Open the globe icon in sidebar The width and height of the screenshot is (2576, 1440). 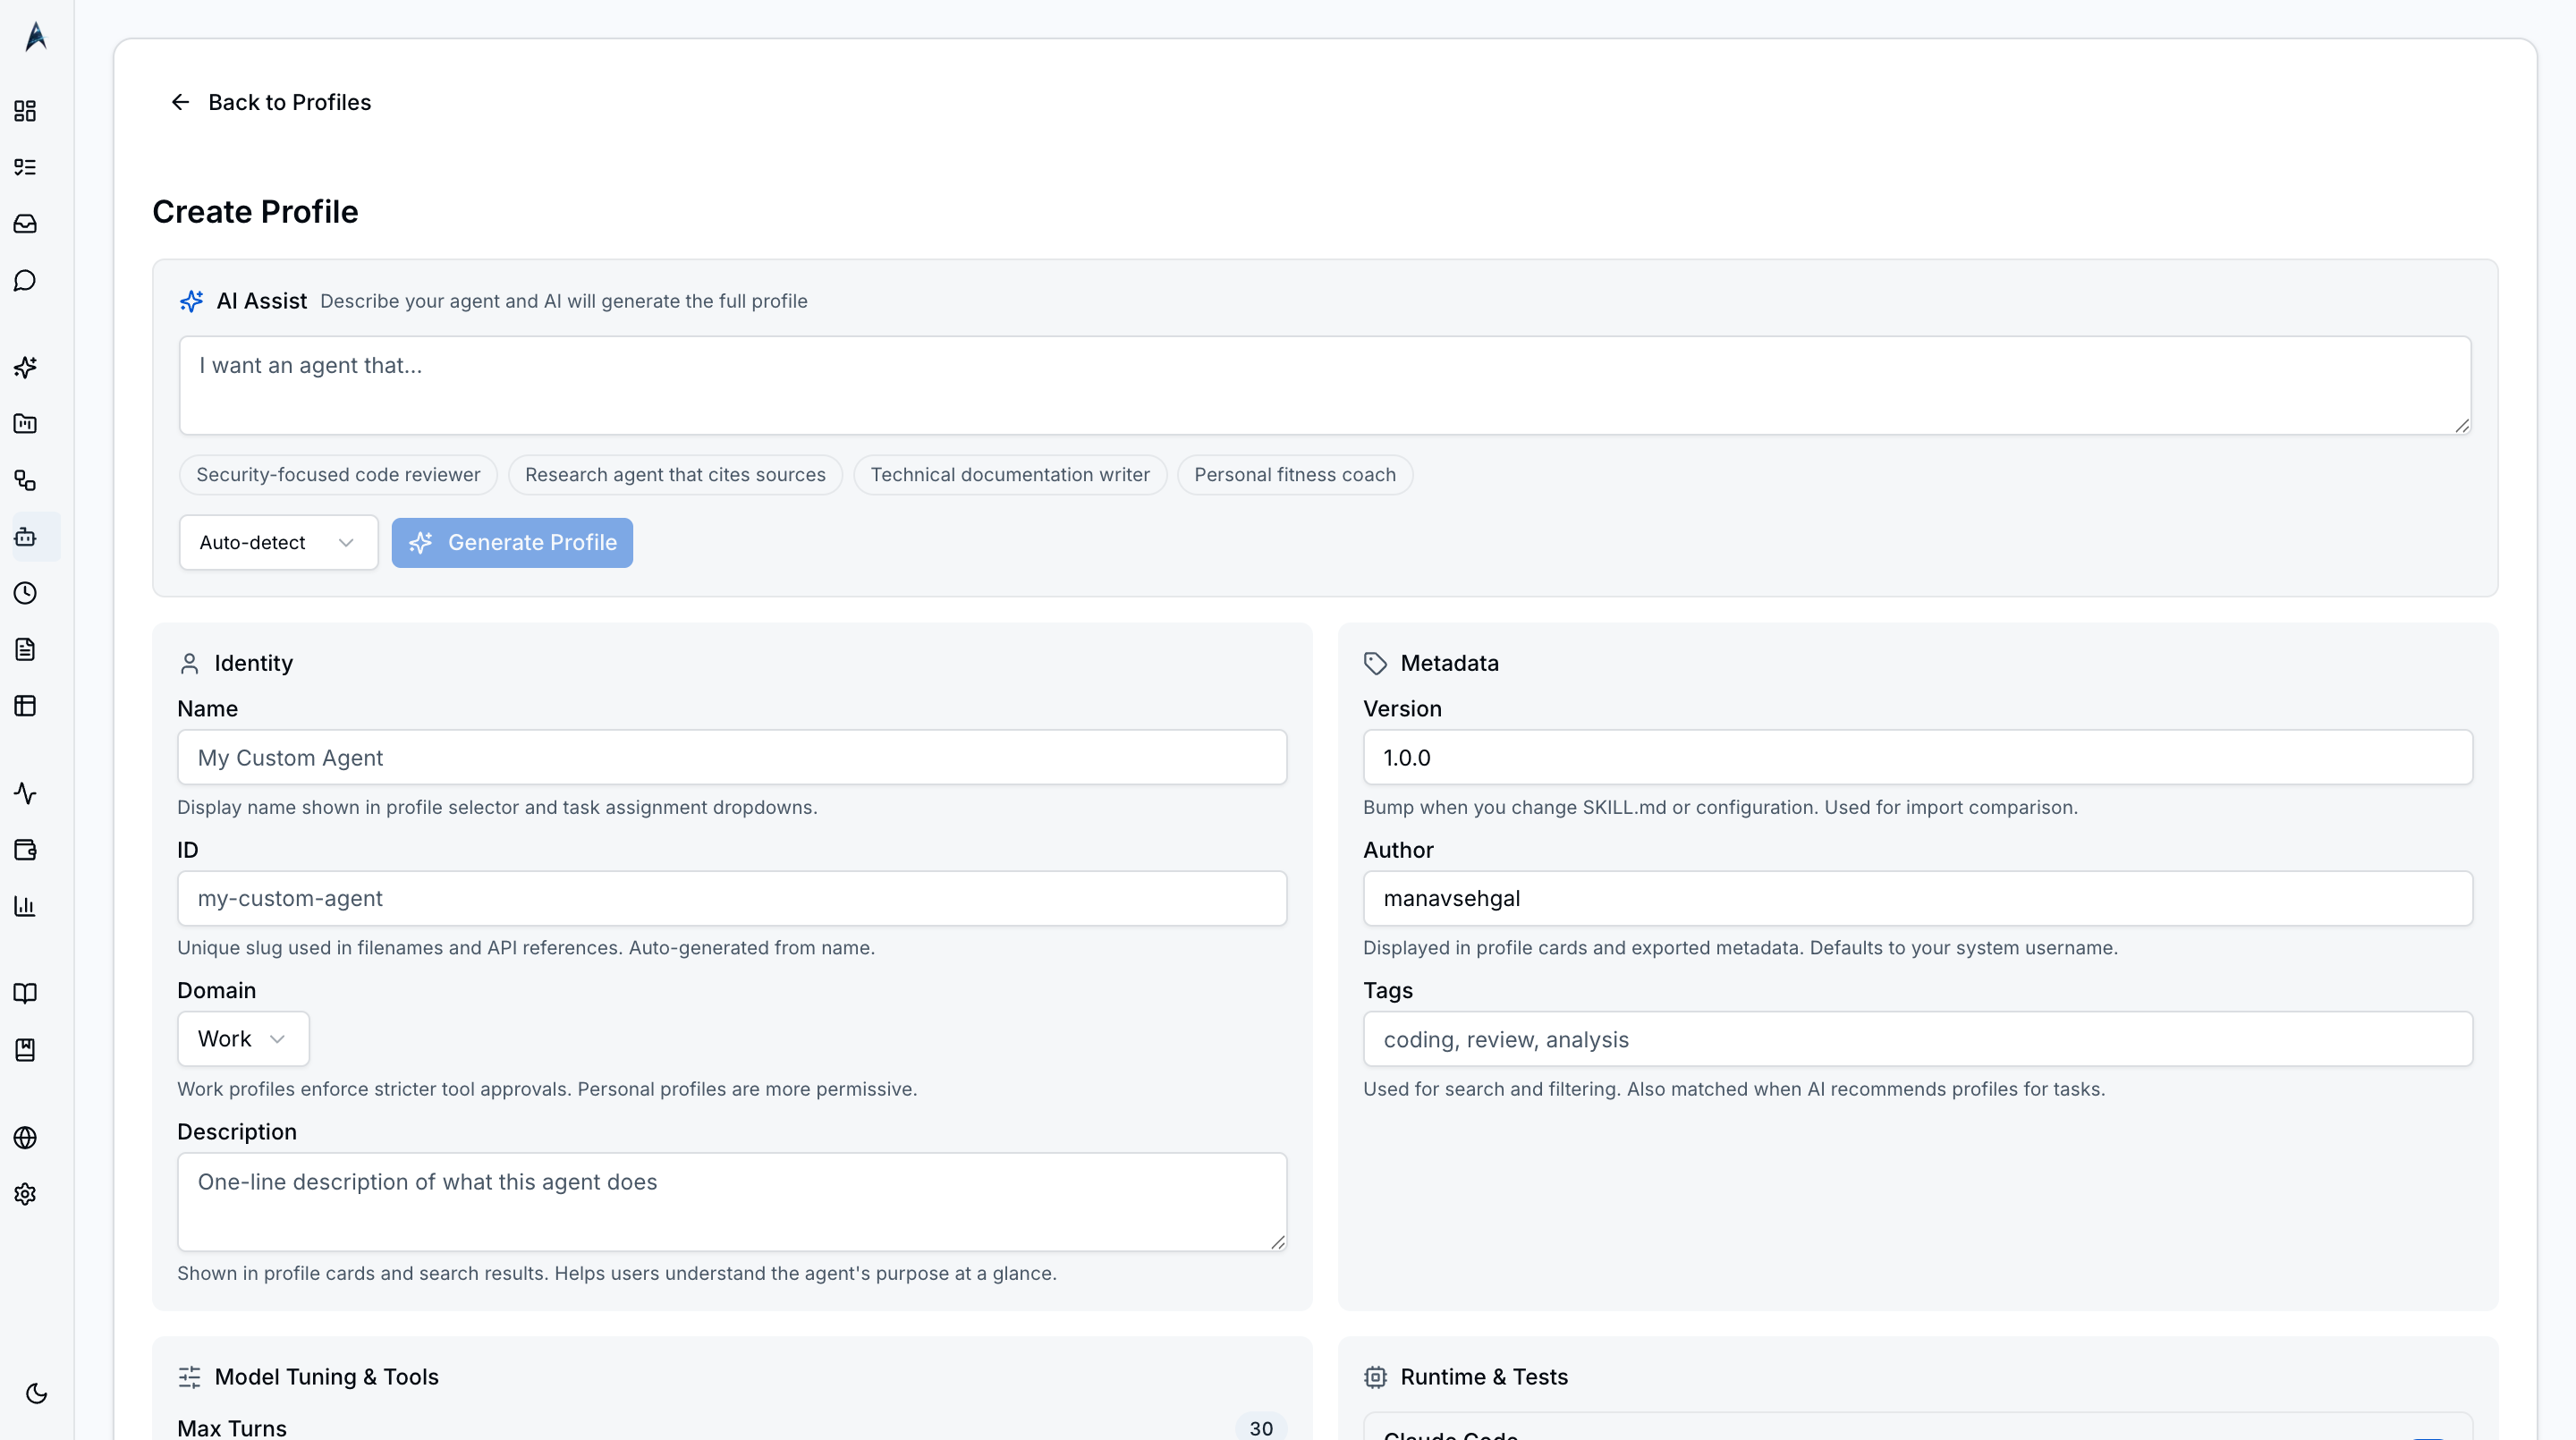click(25, 1138)
